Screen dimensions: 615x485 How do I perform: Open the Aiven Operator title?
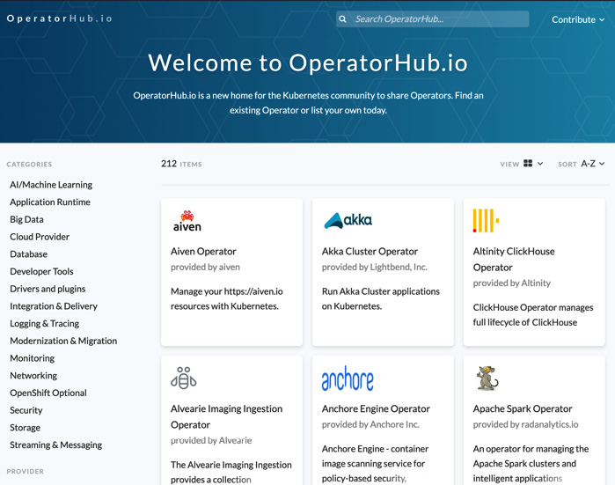(203, 251)
